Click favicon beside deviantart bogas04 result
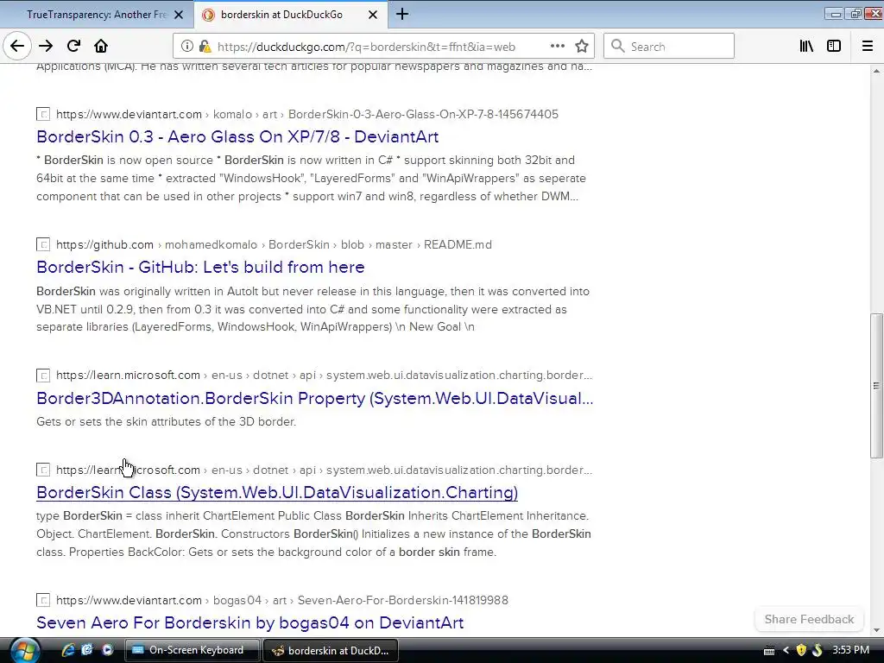Screen dimensions: 884x663 coord(43,601)
